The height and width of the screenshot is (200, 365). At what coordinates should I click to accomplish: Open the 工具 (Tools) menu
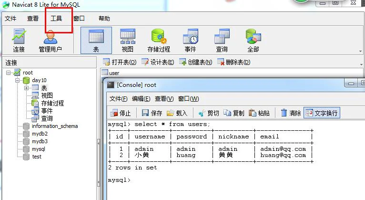[x=56, y=19]
